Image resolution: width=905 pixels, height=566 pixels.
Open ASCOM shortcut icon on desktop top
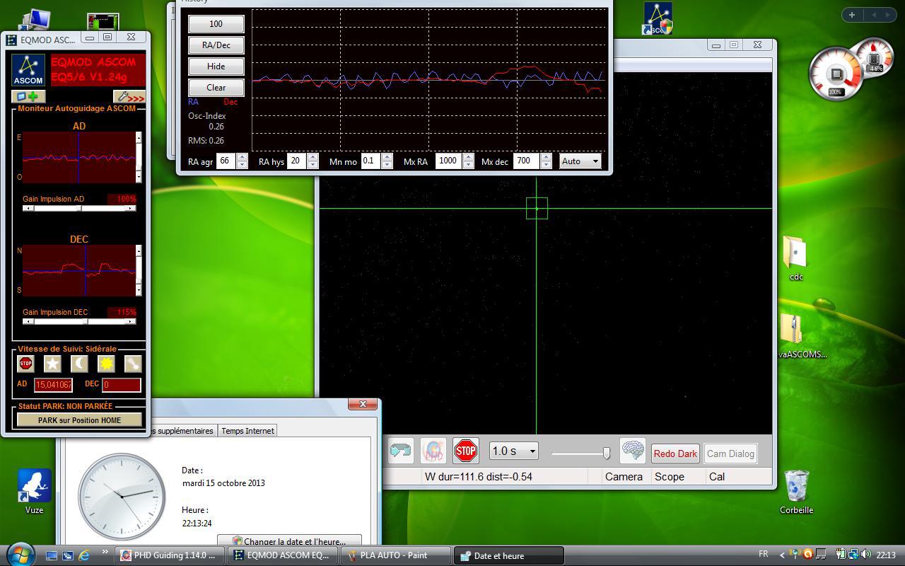point(658,19)
